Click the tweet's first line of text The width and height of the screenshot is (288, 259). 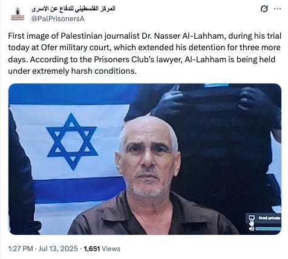[145, 36]
